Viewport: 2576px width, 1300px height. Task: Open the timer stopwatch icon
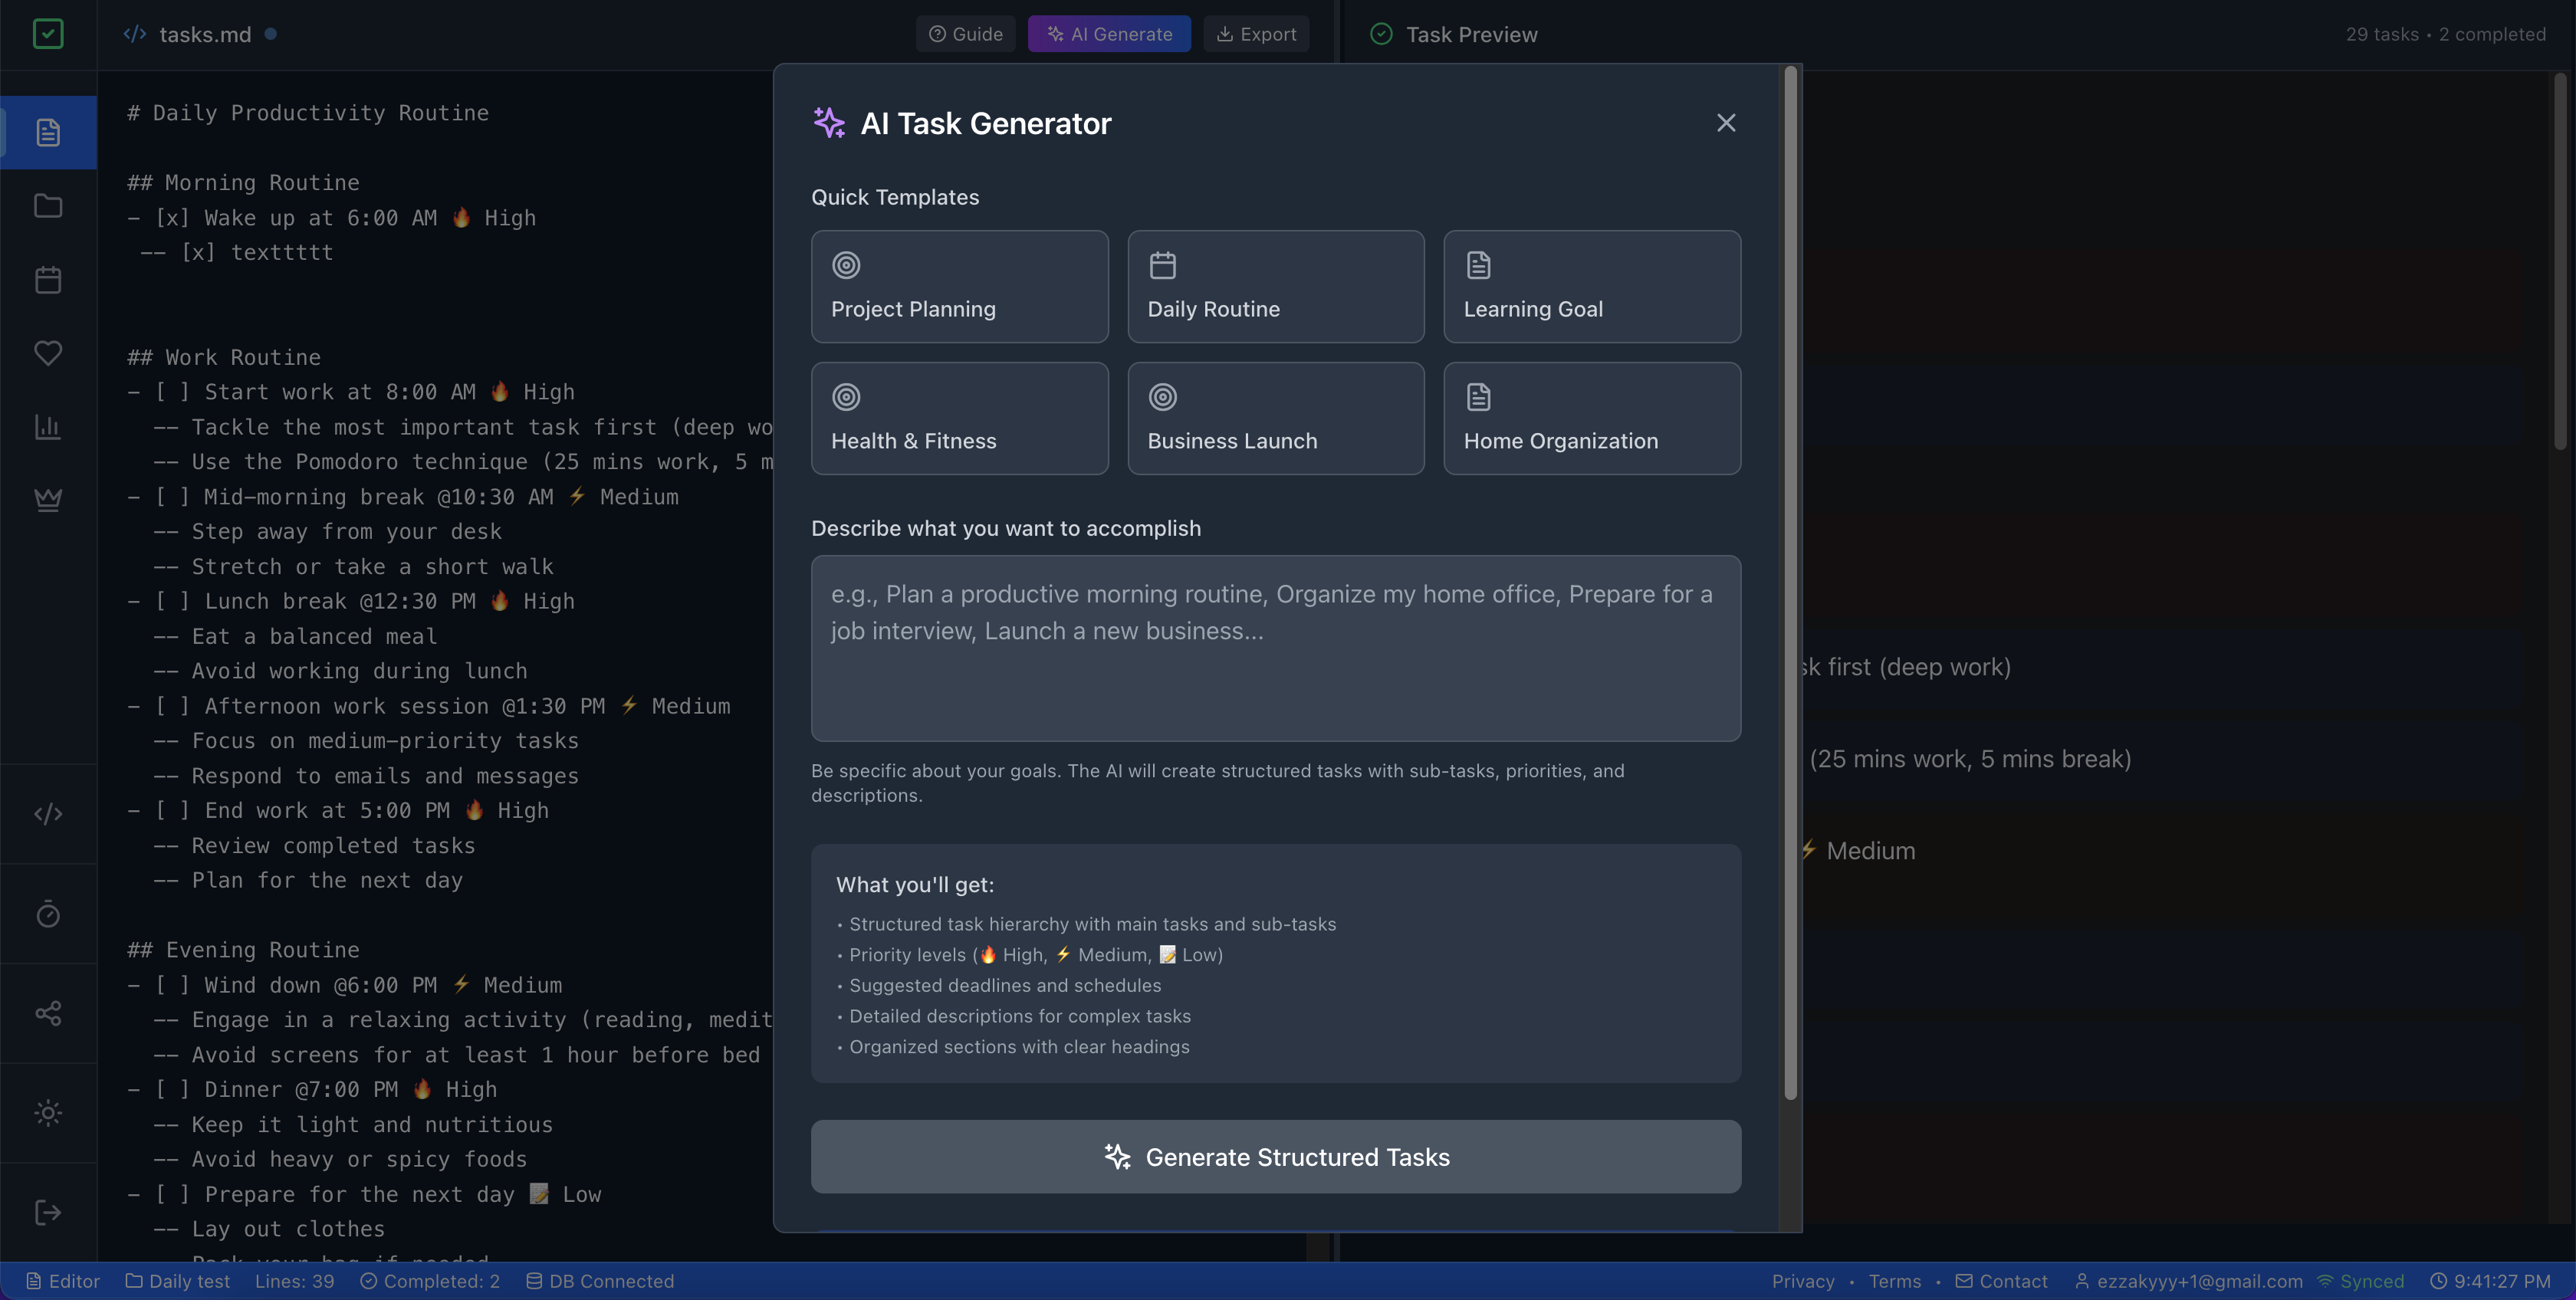coord(48,914)
